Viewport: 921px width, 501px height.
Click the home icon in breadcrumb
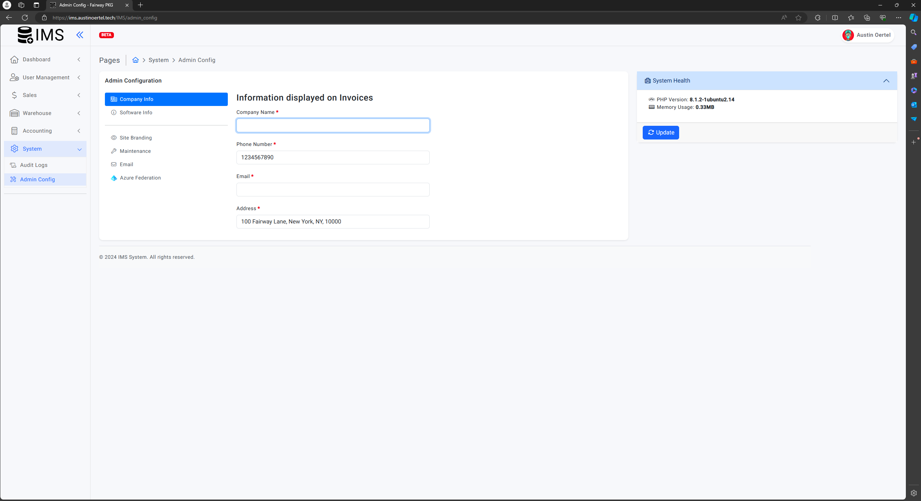[x=136, y=60]
